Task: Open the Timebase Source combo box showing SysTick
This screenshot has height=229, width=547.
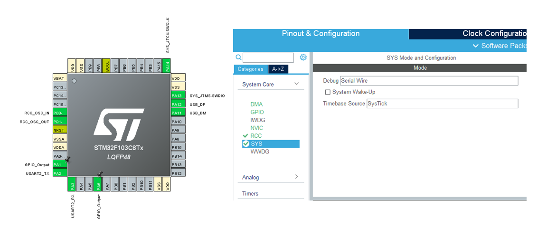Action: tap(443, 104)
